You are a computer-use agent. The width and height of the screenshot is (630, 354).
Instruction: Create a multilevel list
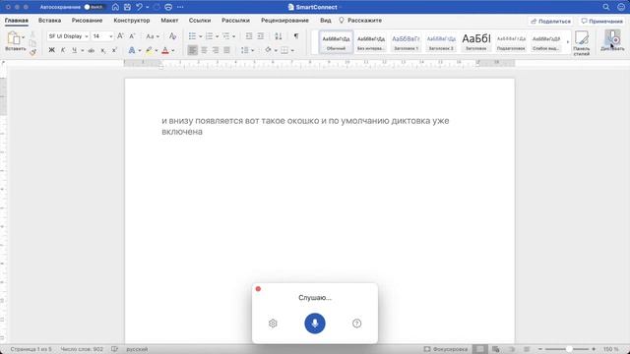pos(226,36)
